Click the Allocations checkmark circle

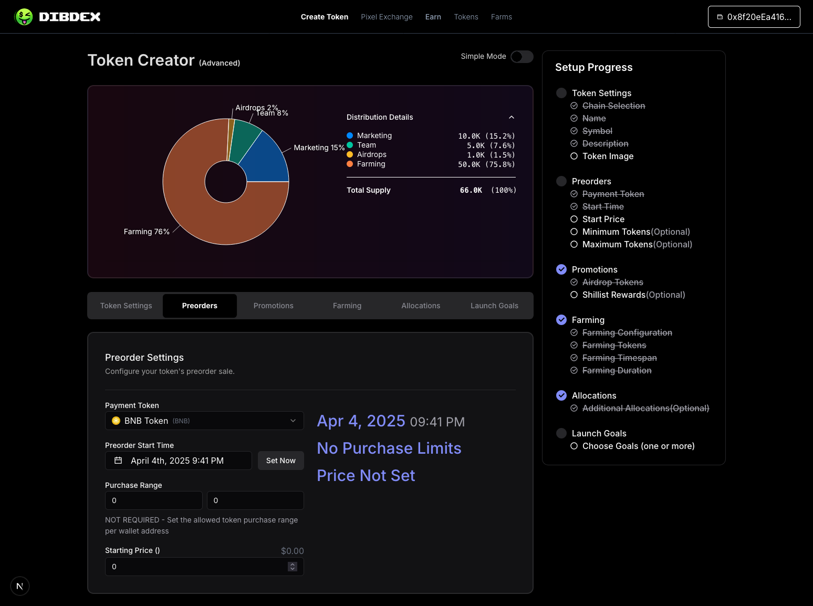(561, 395)
